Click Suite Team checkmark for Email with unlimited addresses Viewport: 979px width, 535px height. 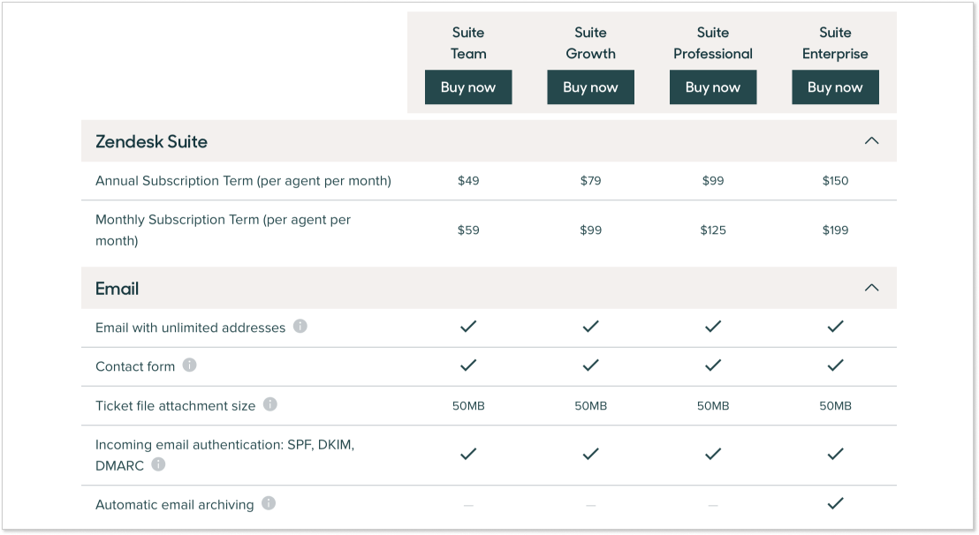coord(468,326)
